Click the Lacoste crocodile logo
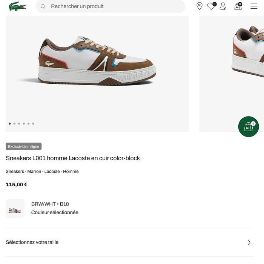Screen dimensions: 264x264 point(17,6)
